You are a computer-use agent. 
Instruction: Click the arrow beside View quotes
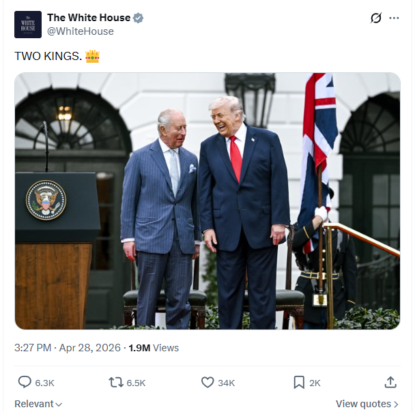point(396,404)
